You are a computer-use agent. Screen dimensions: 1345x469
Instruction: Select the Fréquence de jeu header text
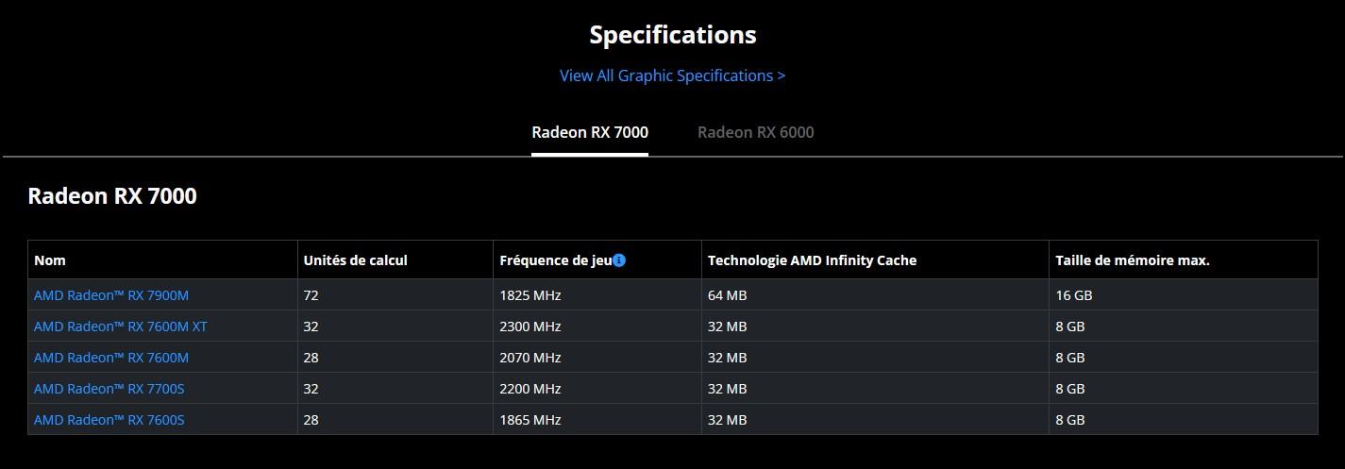555,260
